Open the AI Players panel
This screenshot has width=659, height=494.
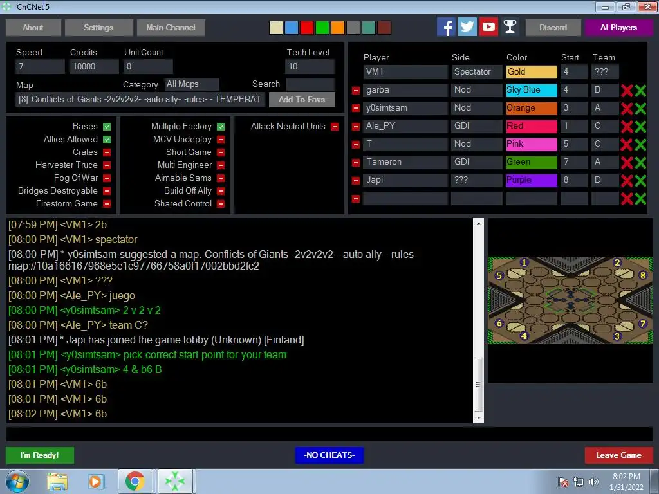[618, 28]
